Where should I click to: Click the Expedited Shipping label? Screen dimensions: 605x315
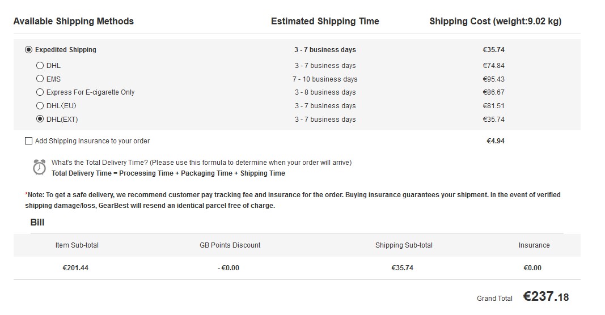tap(66, 50)
